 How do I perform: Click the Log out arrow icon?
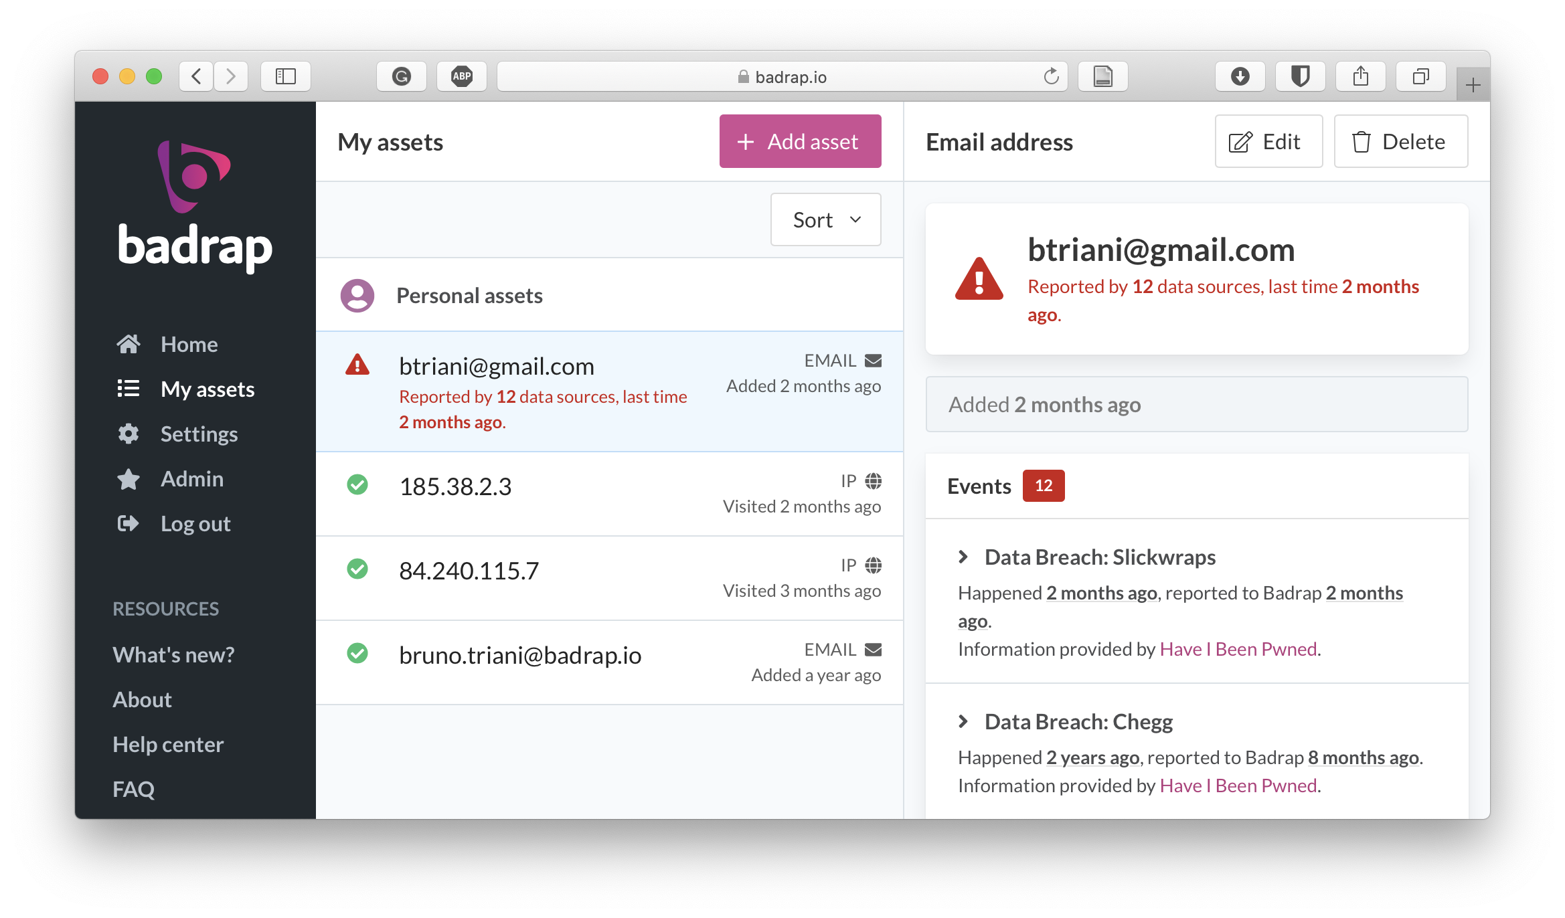coord(129,523)
